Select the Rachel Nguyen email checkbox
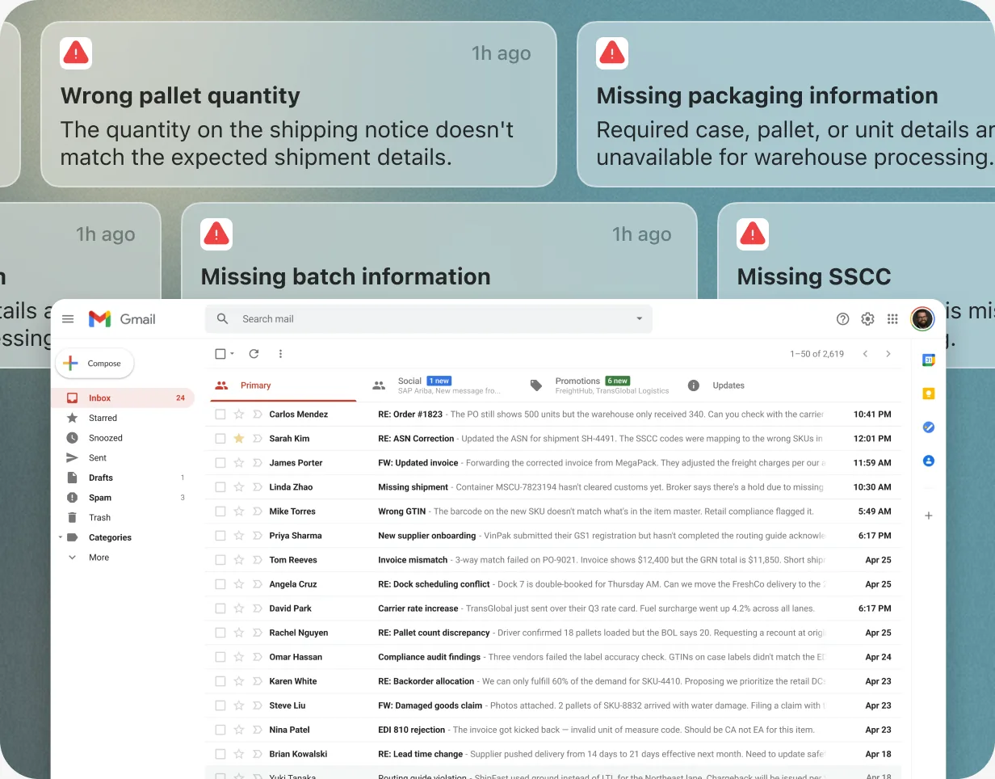This screenshot has height=779, width=995. [x=220, y=633]
